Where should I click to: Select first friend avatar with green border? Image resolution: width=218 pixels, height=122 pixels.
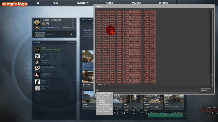37,49
